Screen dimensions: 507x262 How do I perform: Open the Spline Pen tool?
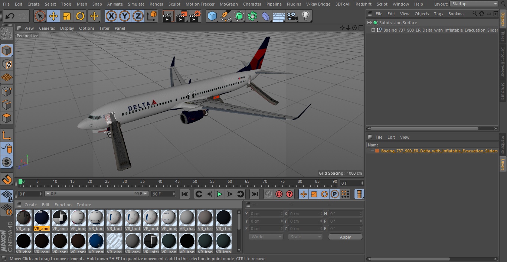pyautogui.click(x=225, y=16)
